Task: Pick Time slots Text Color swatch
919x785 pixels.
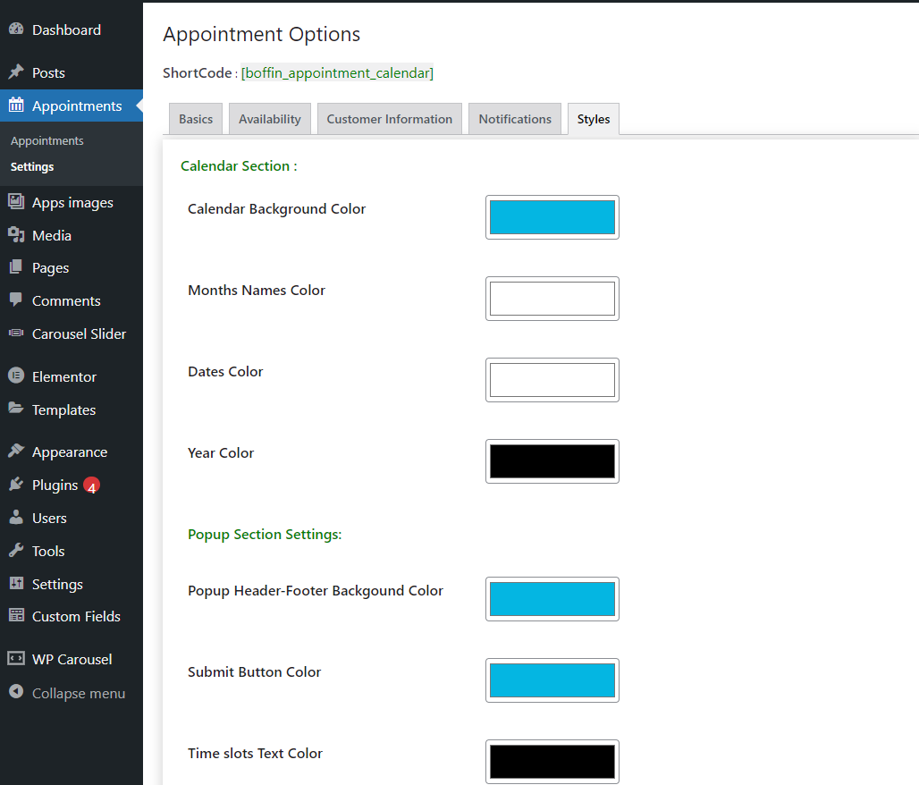Action: pos(552,762)
